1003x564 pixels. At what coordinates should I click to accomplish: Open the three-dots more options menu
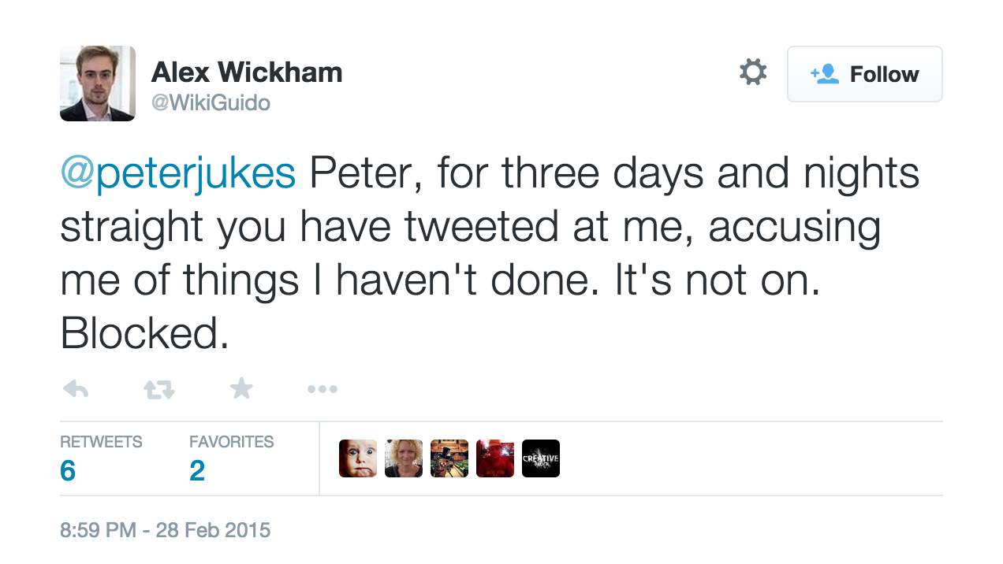(x=323, y=388)
